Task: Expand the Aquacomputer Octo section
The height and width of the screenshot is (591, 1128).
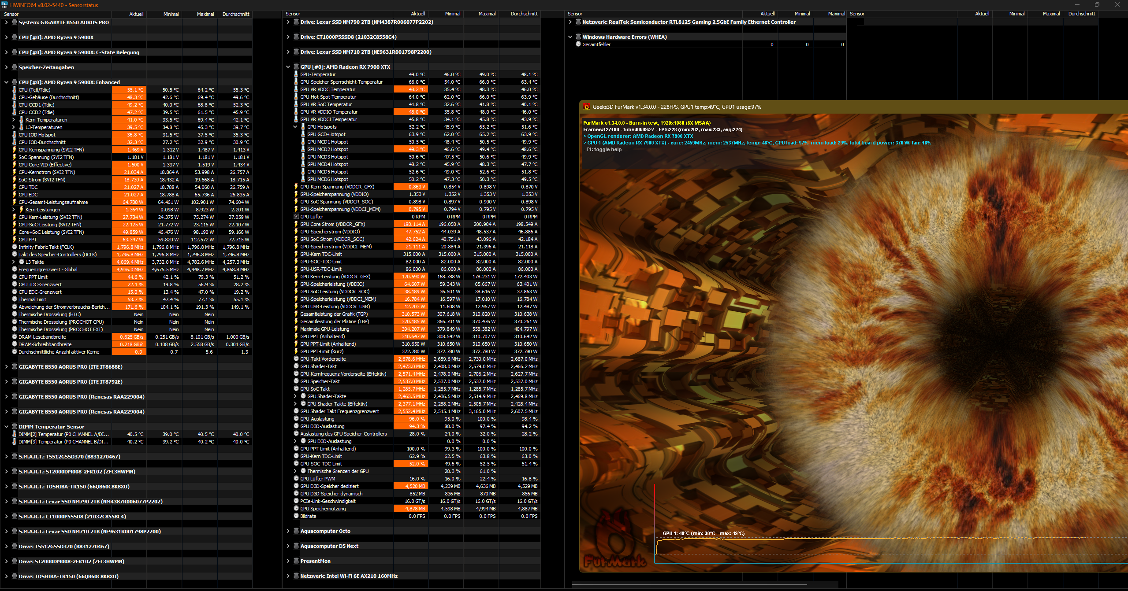Action: pyautogui.click(x=288, y=531)
